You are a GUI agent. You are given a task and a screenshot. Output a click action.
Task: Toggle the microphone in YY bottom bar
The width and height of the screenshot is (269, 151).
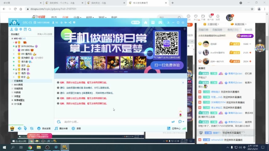coord(25,128)
